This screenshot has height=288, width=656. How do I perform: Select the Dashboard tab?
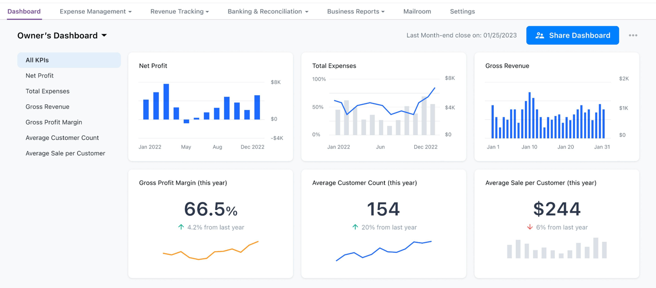click(24, 11)
